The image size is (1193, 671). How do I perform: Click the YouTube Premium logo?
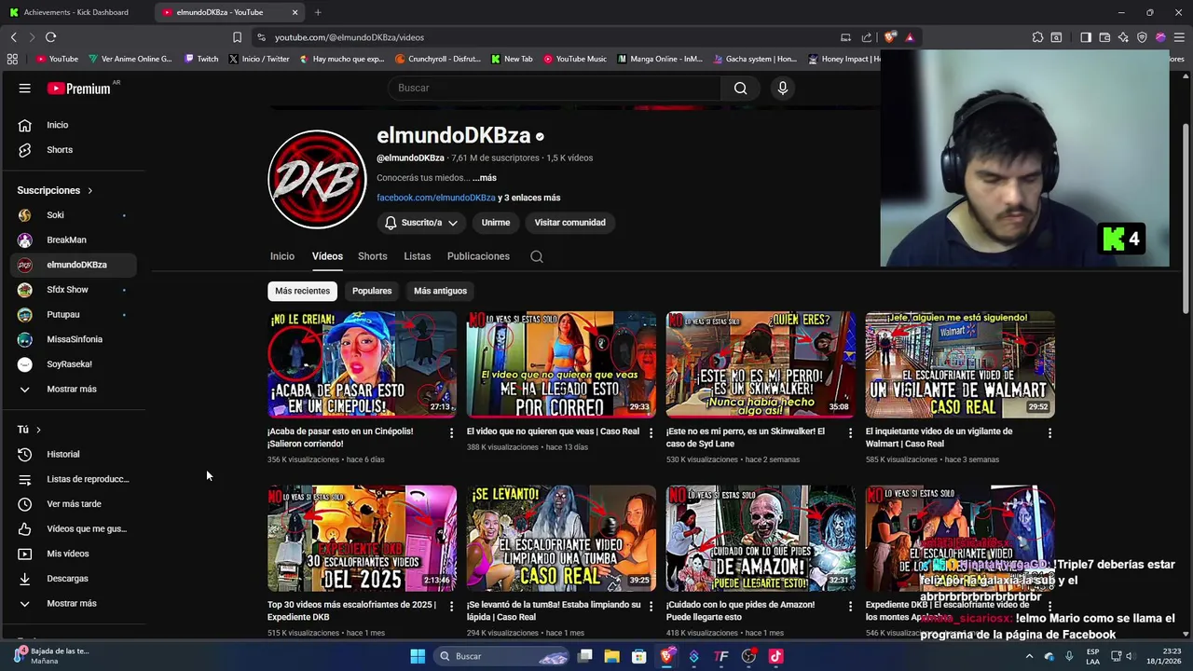(79, 88)
